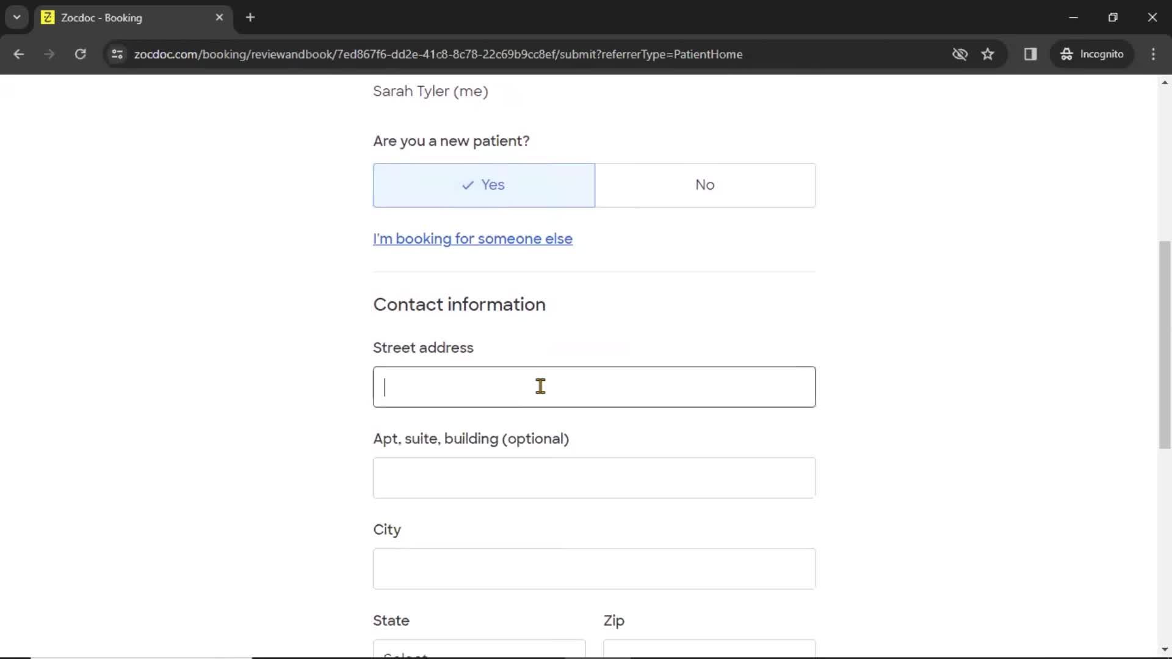
Task: Click the scrollbar up arrow
Action: 1165,82
